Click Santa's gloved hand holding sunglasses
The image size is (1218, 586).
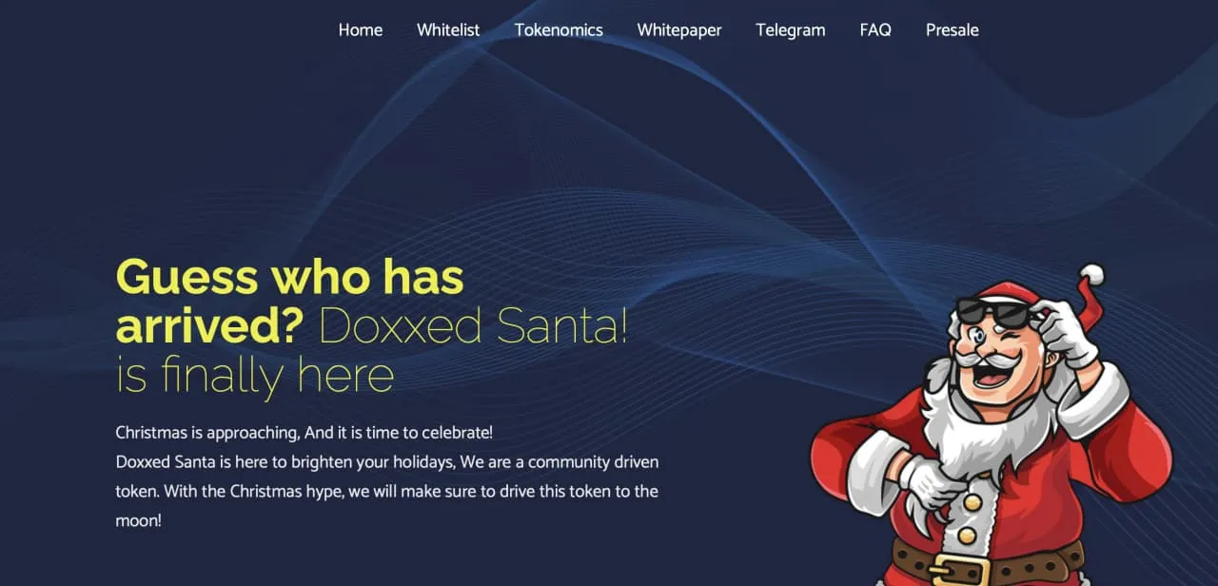click(x=1066, y=332)
